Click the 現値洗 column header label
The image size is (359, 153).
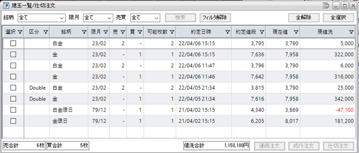[x=325, y=32]
